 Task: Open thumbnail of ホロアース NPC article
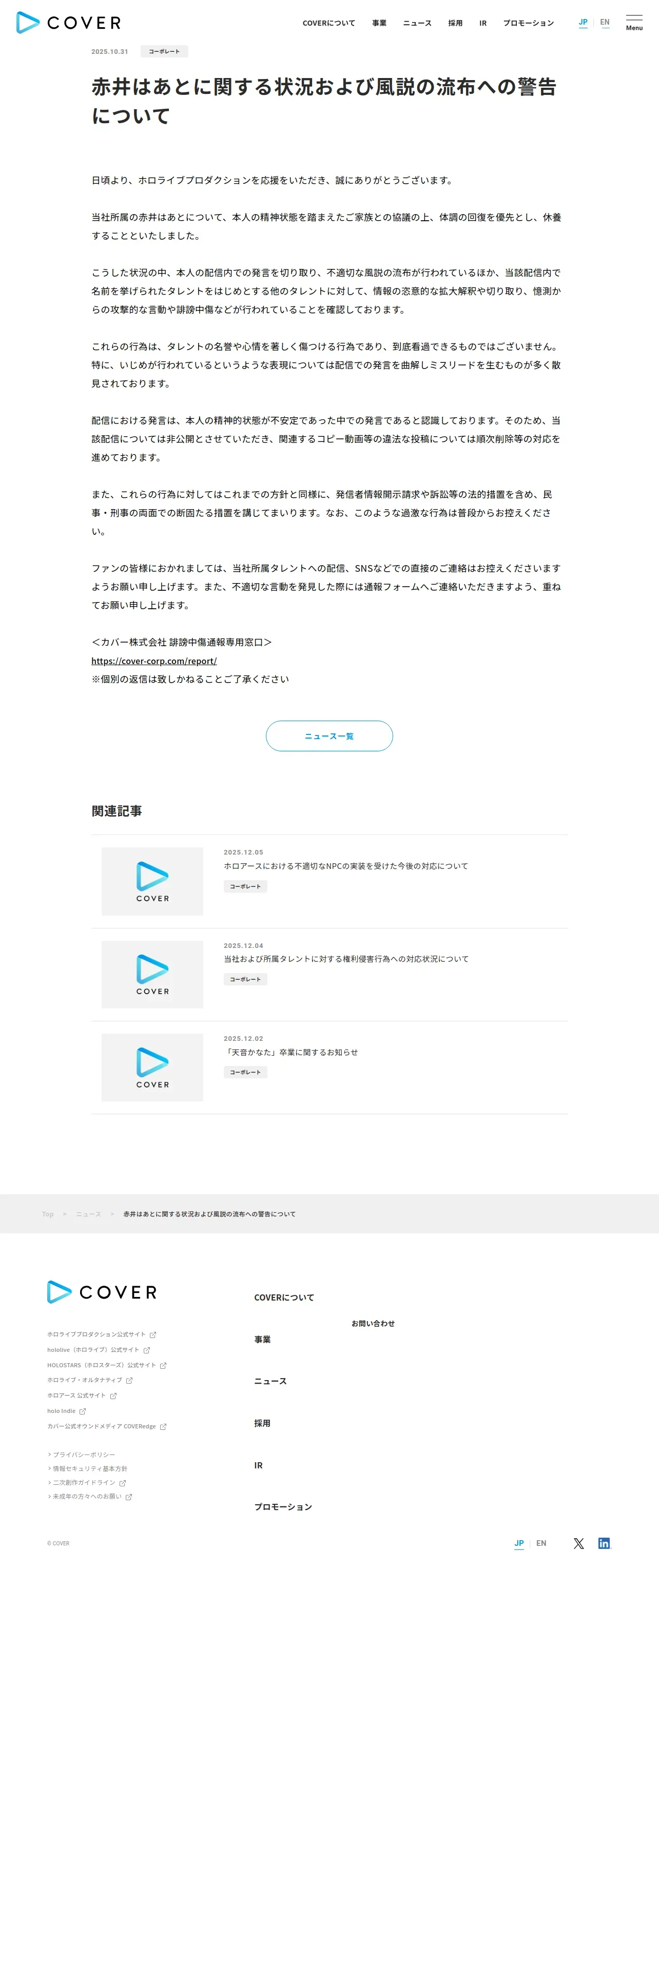coord(152,881)
